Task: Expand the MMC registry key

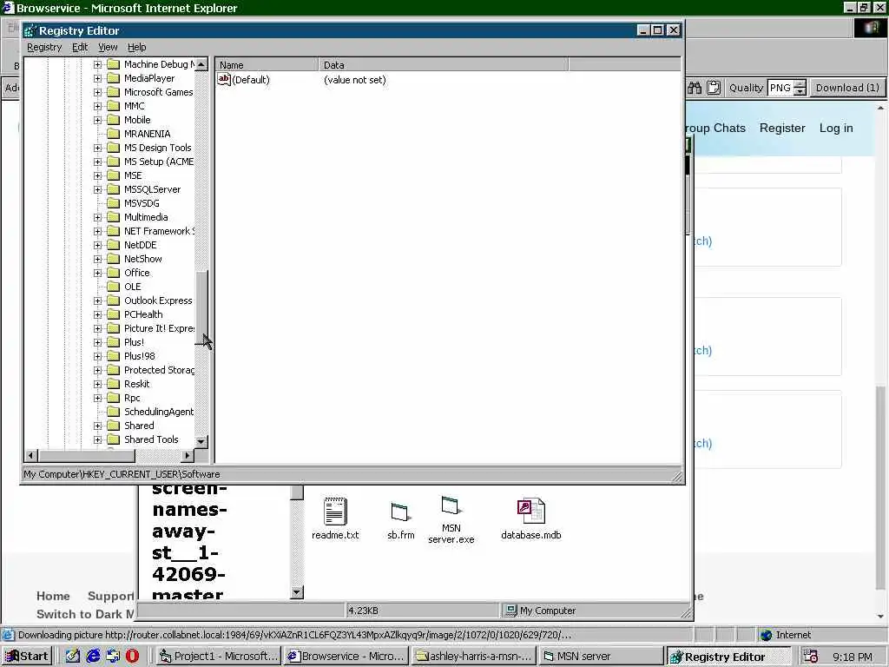Action: point(97,106)
